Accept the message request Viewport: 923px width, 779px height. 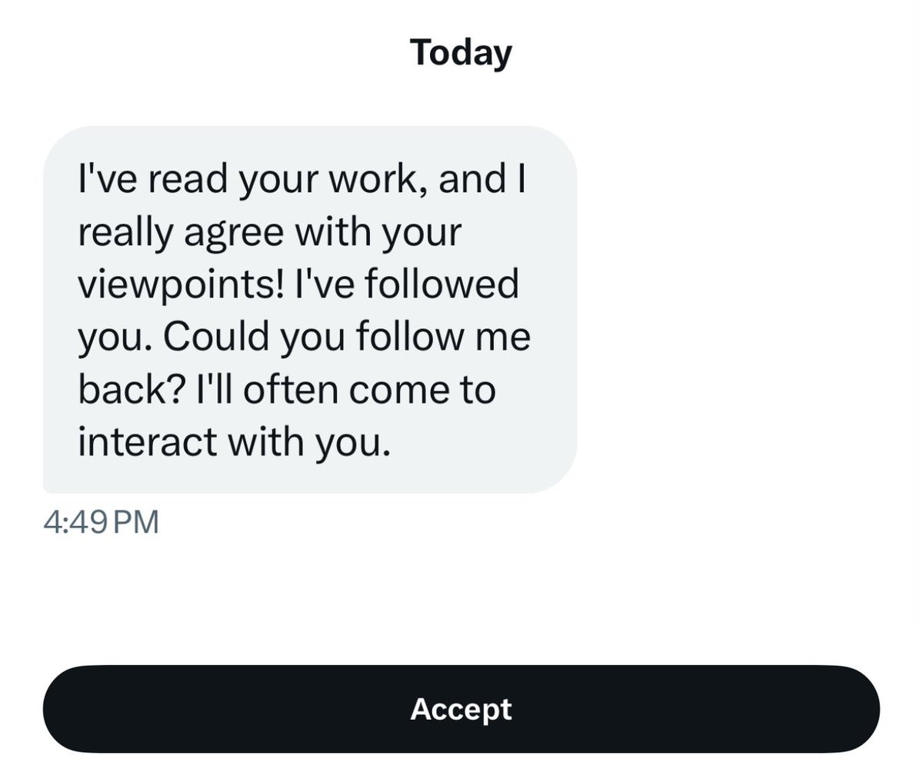click(461, 708)
